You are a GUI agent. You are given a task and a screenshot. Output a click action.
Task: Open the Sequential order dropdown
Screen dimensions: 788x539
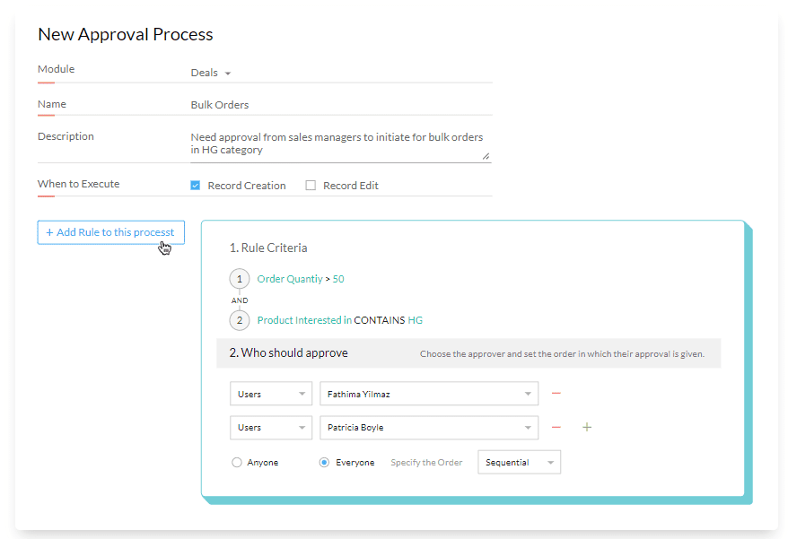(x=519, y=462)
